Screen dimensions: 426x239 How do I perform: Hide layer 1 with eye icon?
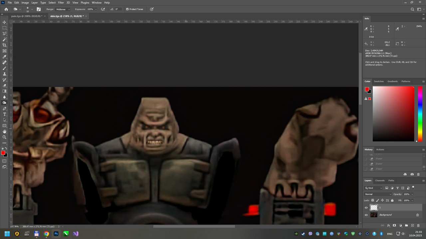(366, 207)
